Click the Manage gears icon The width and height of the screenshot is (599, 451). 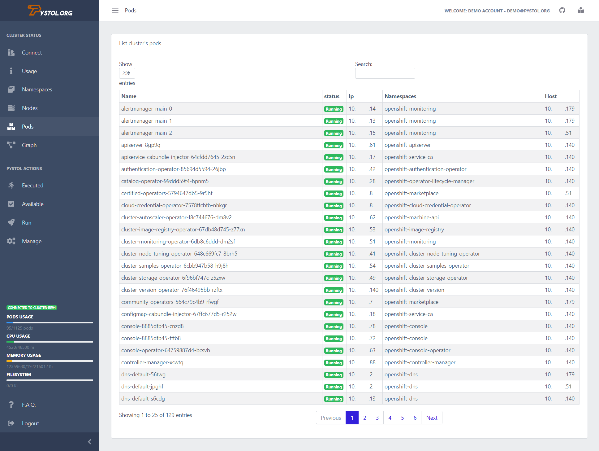click(x=11, y=241)
